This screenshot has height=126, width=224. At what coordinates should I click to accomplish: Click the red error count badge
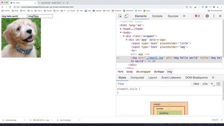click(x=197, y=16)
